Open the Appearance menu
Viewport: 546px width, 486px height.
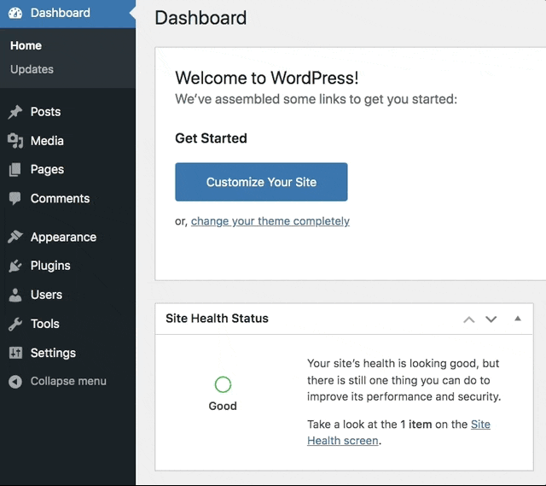pos(68,237)
